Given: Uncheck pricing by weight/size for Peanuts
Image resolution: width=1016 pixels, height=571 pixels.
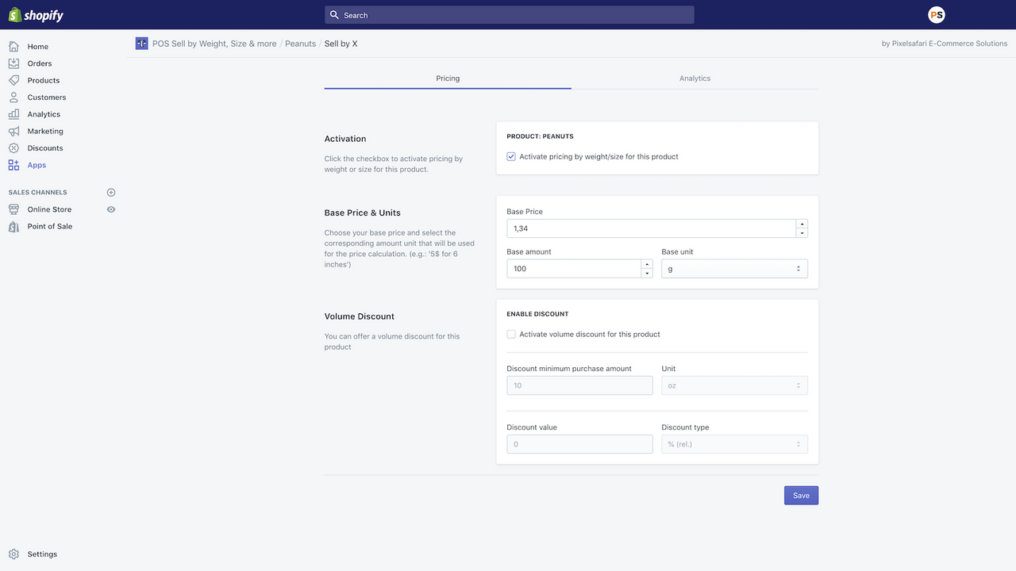Looking at the screenshot, I should 511,156.
